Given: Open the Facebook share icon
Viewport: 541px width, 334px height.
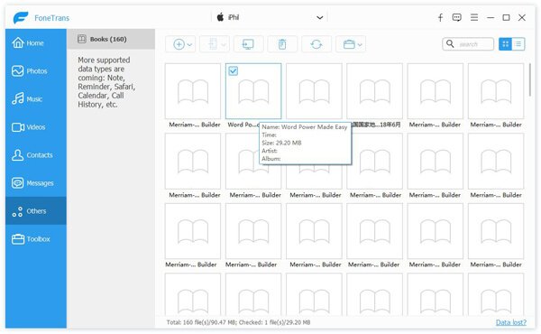Looking at the screenshot, I should pyautogui.click(x=441, y=18).
